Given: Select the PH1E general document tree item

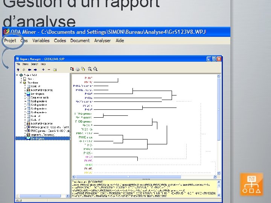Looking at the screenshot, I should tap(50, 131).
